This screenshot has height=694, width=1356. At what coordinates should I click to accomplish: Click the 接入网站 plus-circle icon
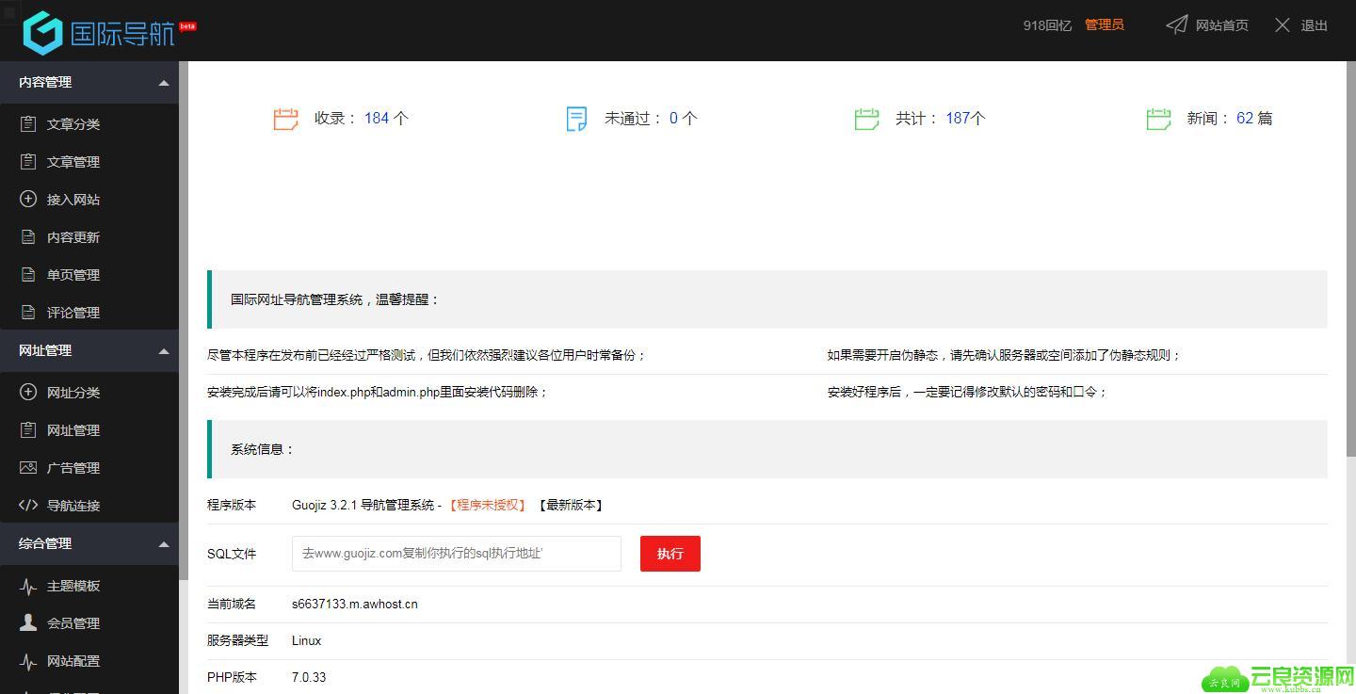28,199
